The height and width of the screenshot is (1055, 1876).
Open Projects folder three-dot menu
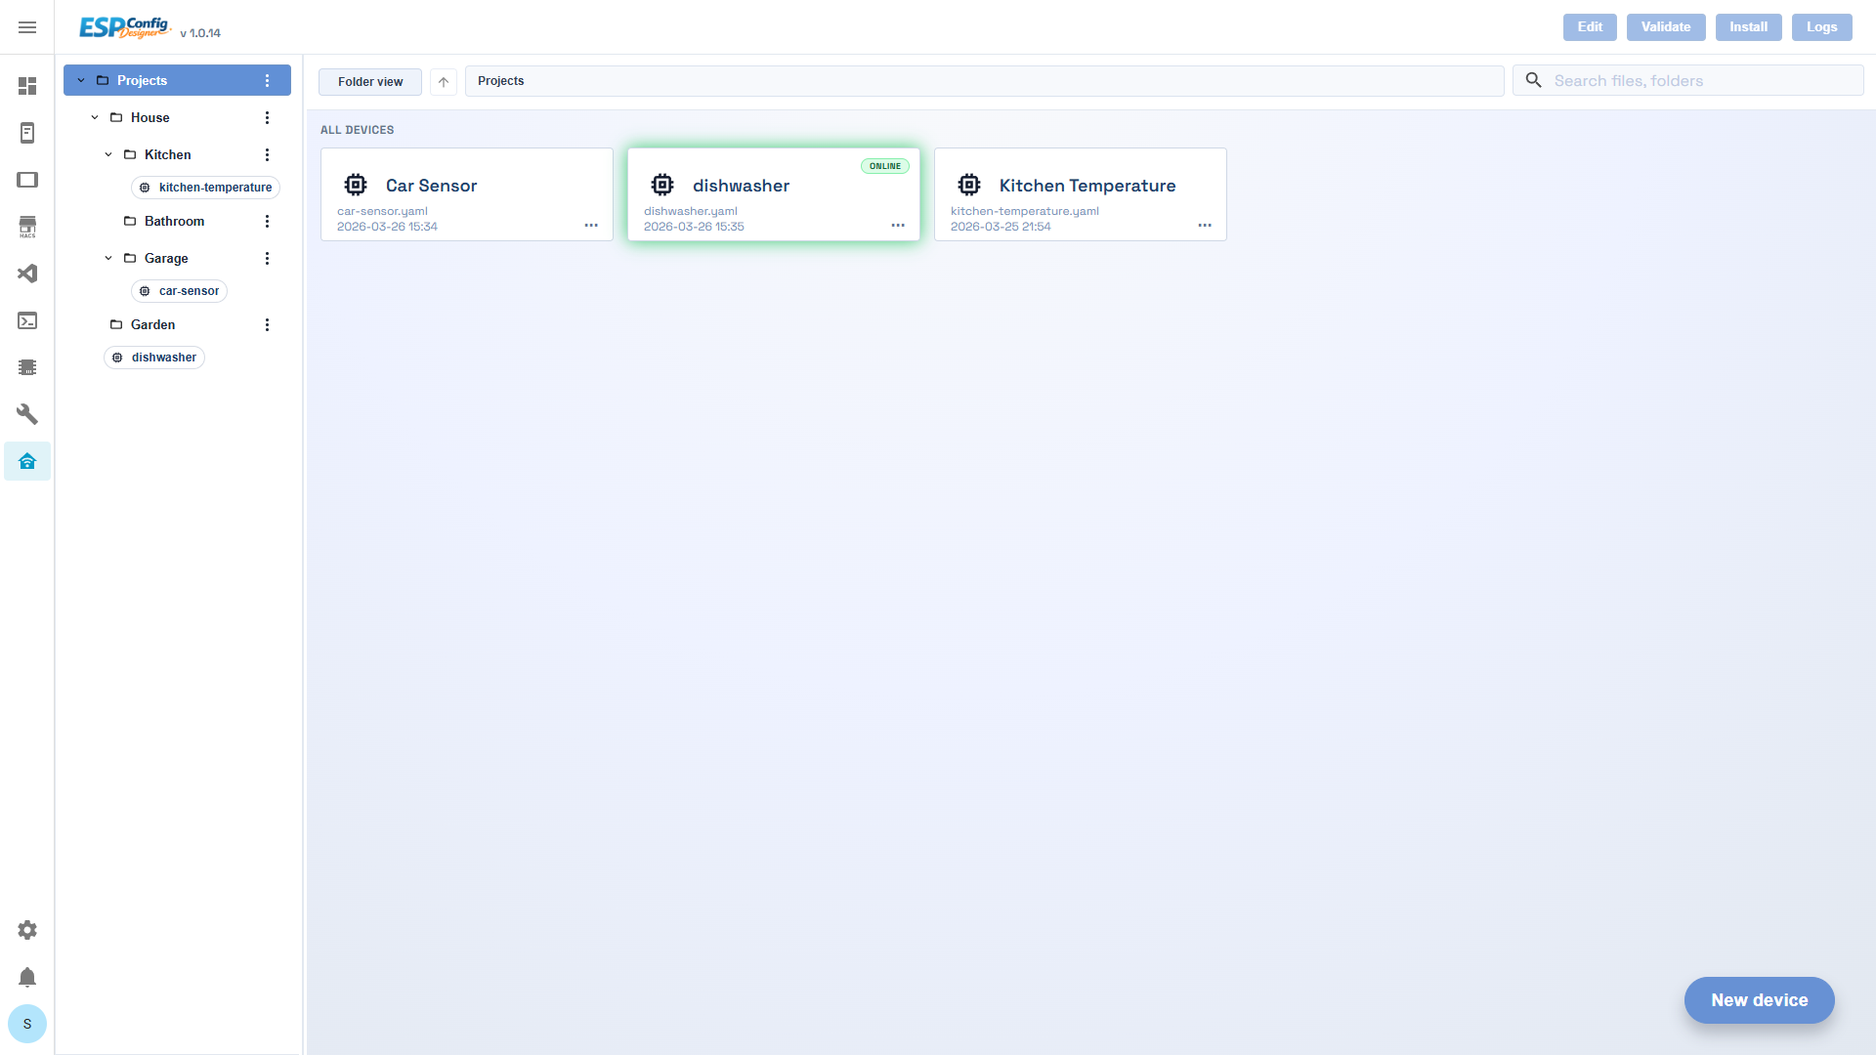coord(267,80)
